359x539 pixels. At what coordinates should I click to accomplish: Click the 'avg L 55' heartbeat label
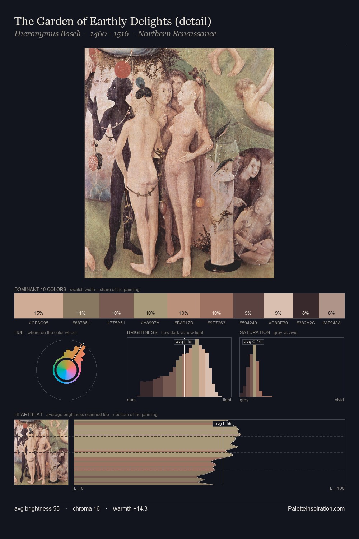[223, 424]
